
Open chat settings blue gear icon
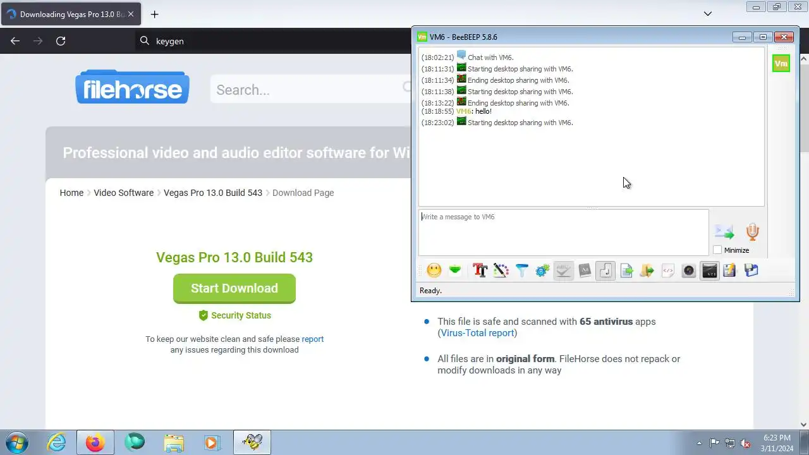coord(542,270)
